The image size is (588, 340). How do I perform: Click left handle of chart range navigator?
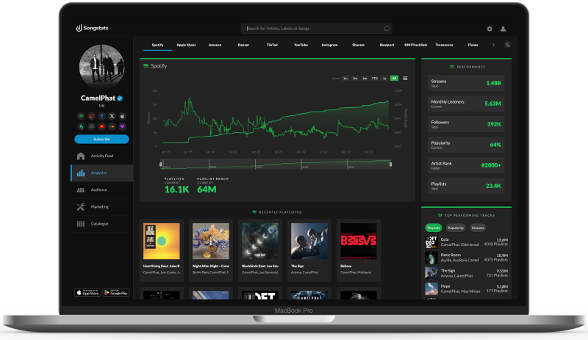click(160, 164)
